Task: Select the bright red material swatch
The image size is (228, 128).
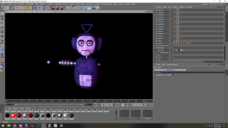Action: (x=13, y=116)
